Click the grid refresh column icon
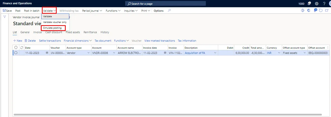The width and height of the screenshot is (331, 117). pos(22,48)
